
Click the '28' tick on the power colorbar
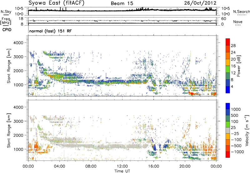[x=233, y=46]
